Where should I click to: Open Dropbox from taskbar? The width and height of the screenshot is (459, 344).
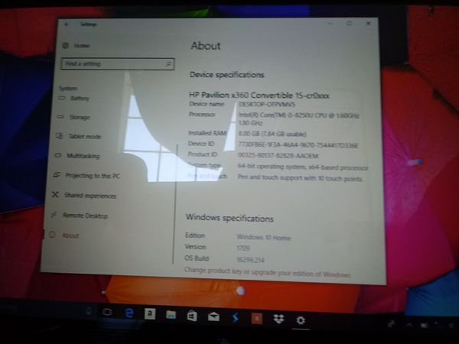point(278,319)
